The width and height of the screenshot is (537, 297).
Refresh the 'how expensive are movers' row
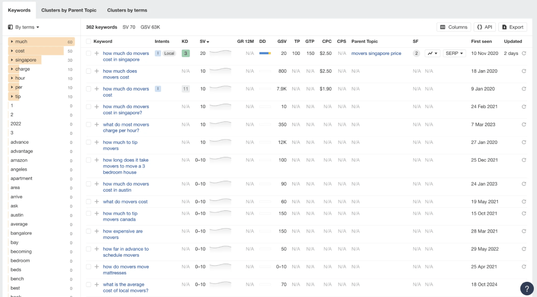pos(524,231)
